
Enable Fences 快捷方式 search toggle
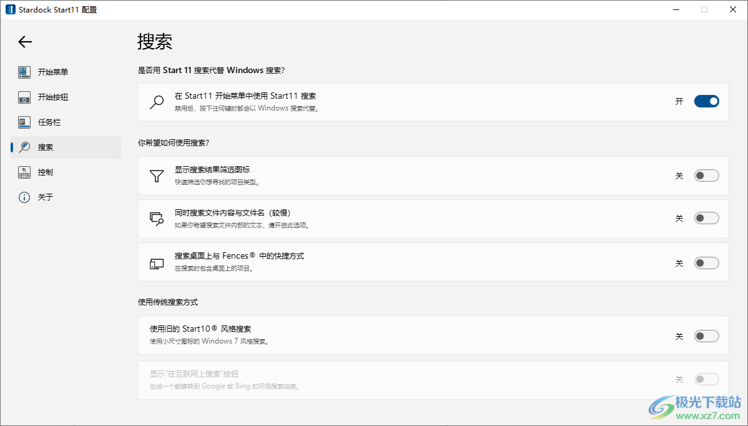click(707, 263)
